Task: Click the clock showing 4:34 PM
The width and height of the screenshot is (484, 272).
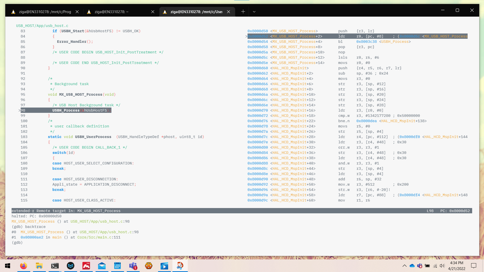Action: click(x=457, y=263)
